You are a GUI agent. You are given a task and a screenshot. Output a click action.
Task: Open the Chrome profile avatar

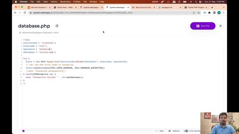(x=219, y=13)
